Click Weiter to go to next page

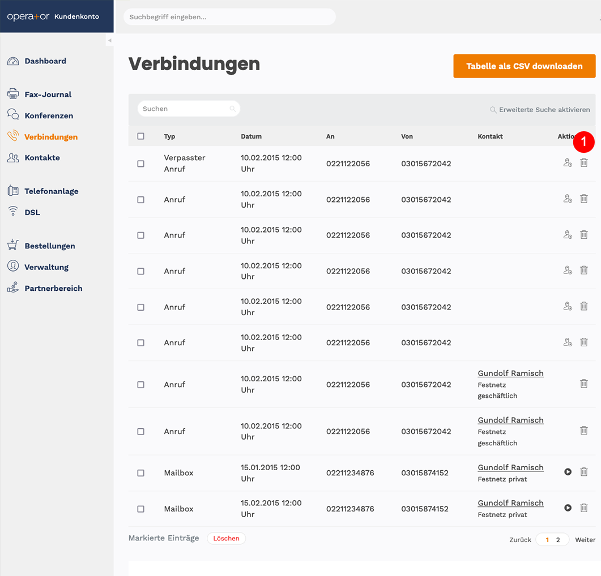pyautogui.click(x=585, y=540)
